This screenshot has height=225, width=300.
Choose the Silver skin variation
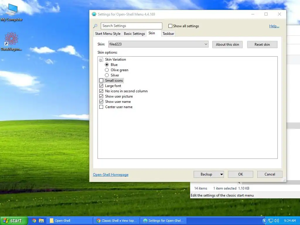tap(107, 75)
